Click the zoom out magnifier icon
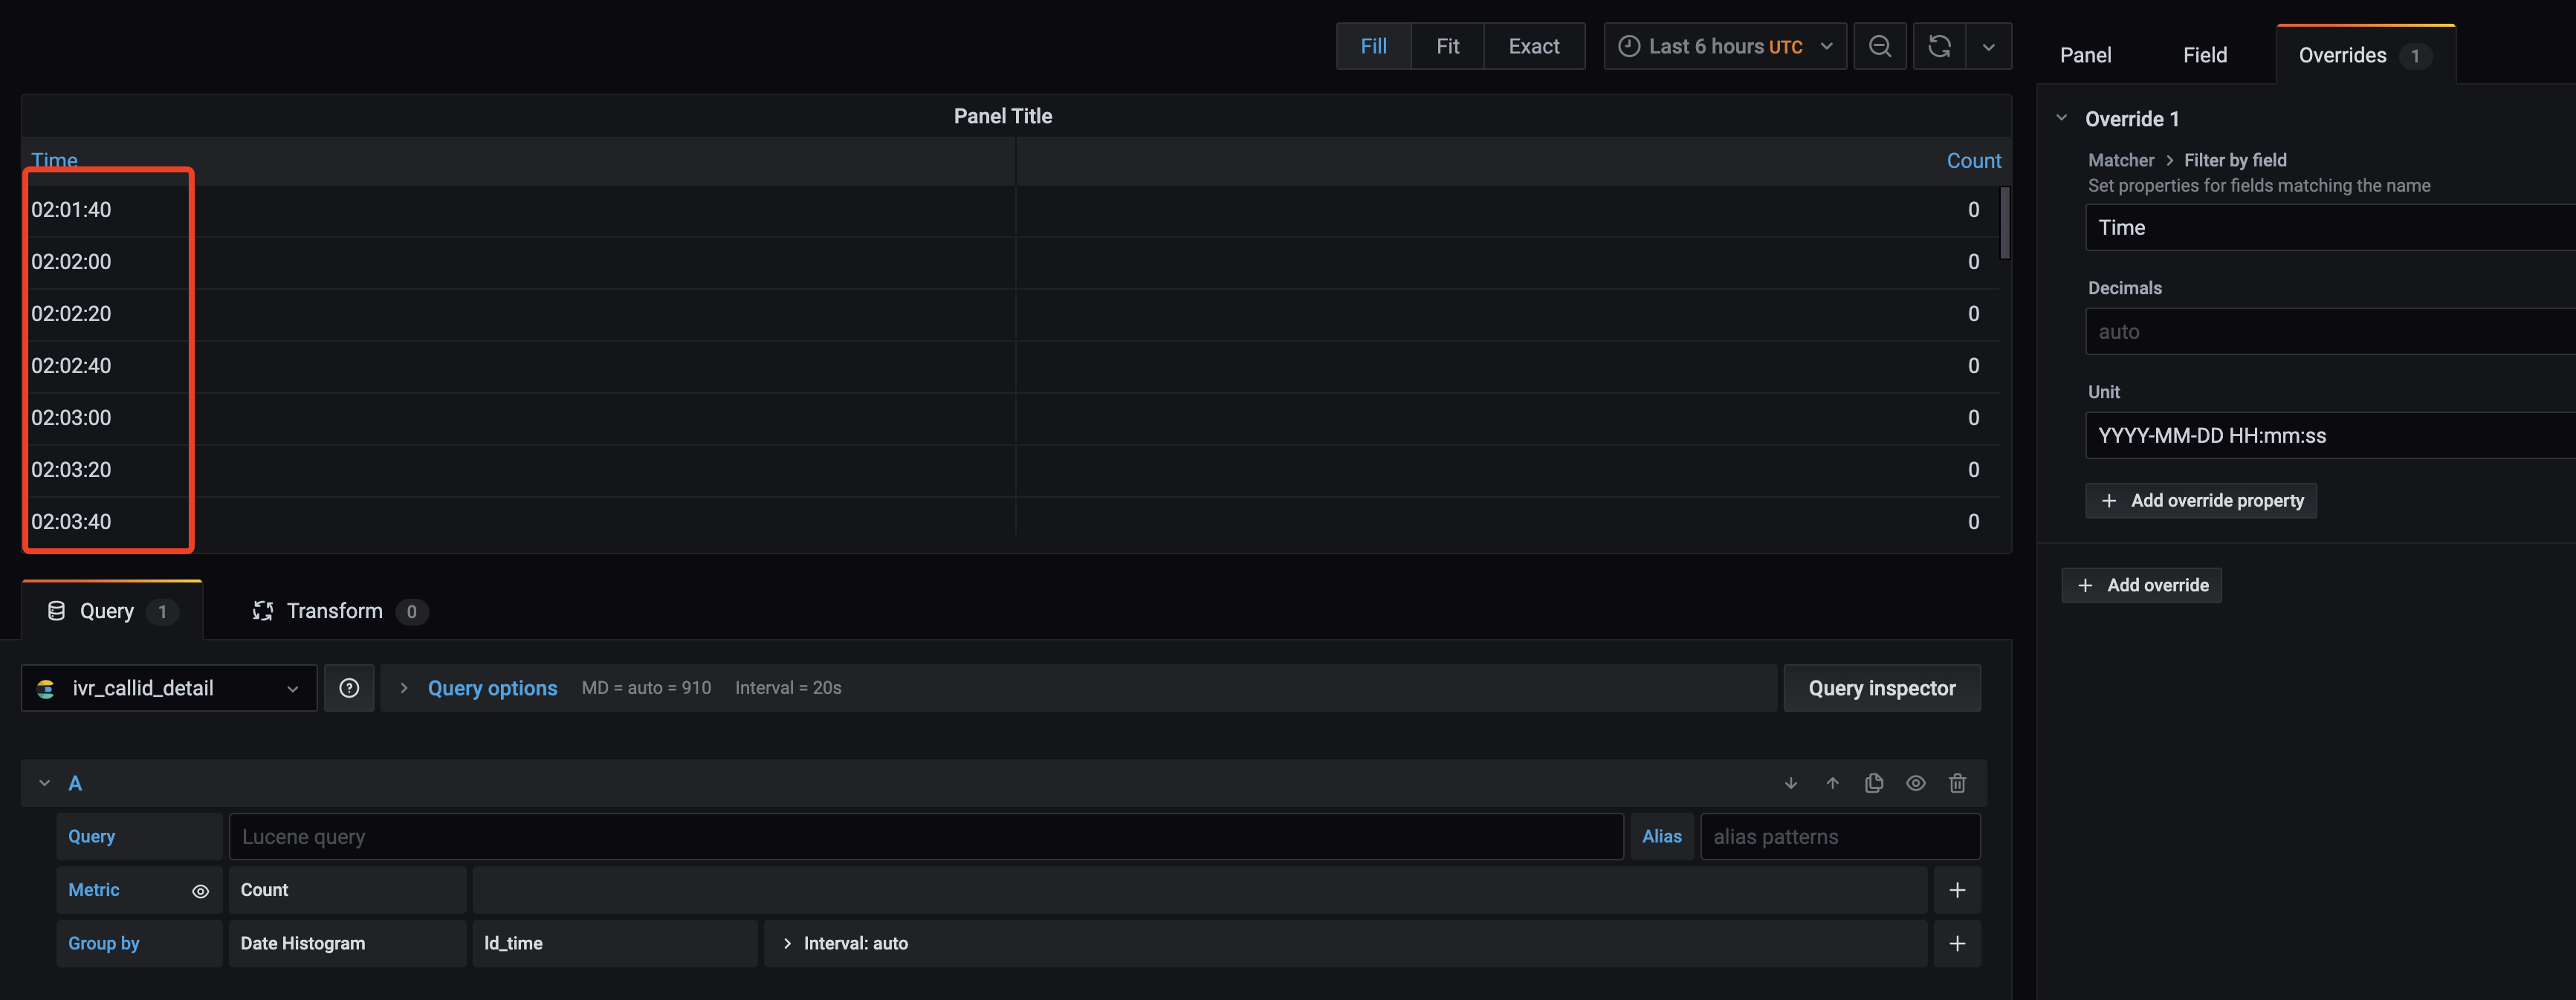 [x=1880, y=45]
